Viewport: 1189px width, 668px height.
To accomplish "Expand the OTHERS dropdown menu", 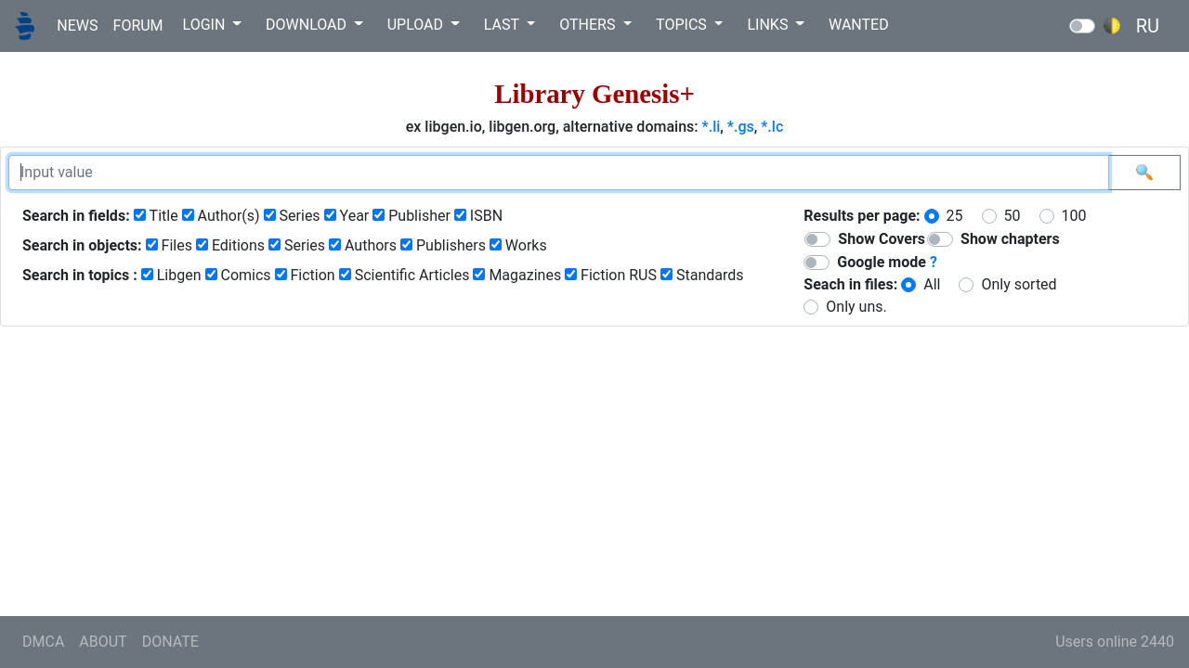I will tap(595, 25).
